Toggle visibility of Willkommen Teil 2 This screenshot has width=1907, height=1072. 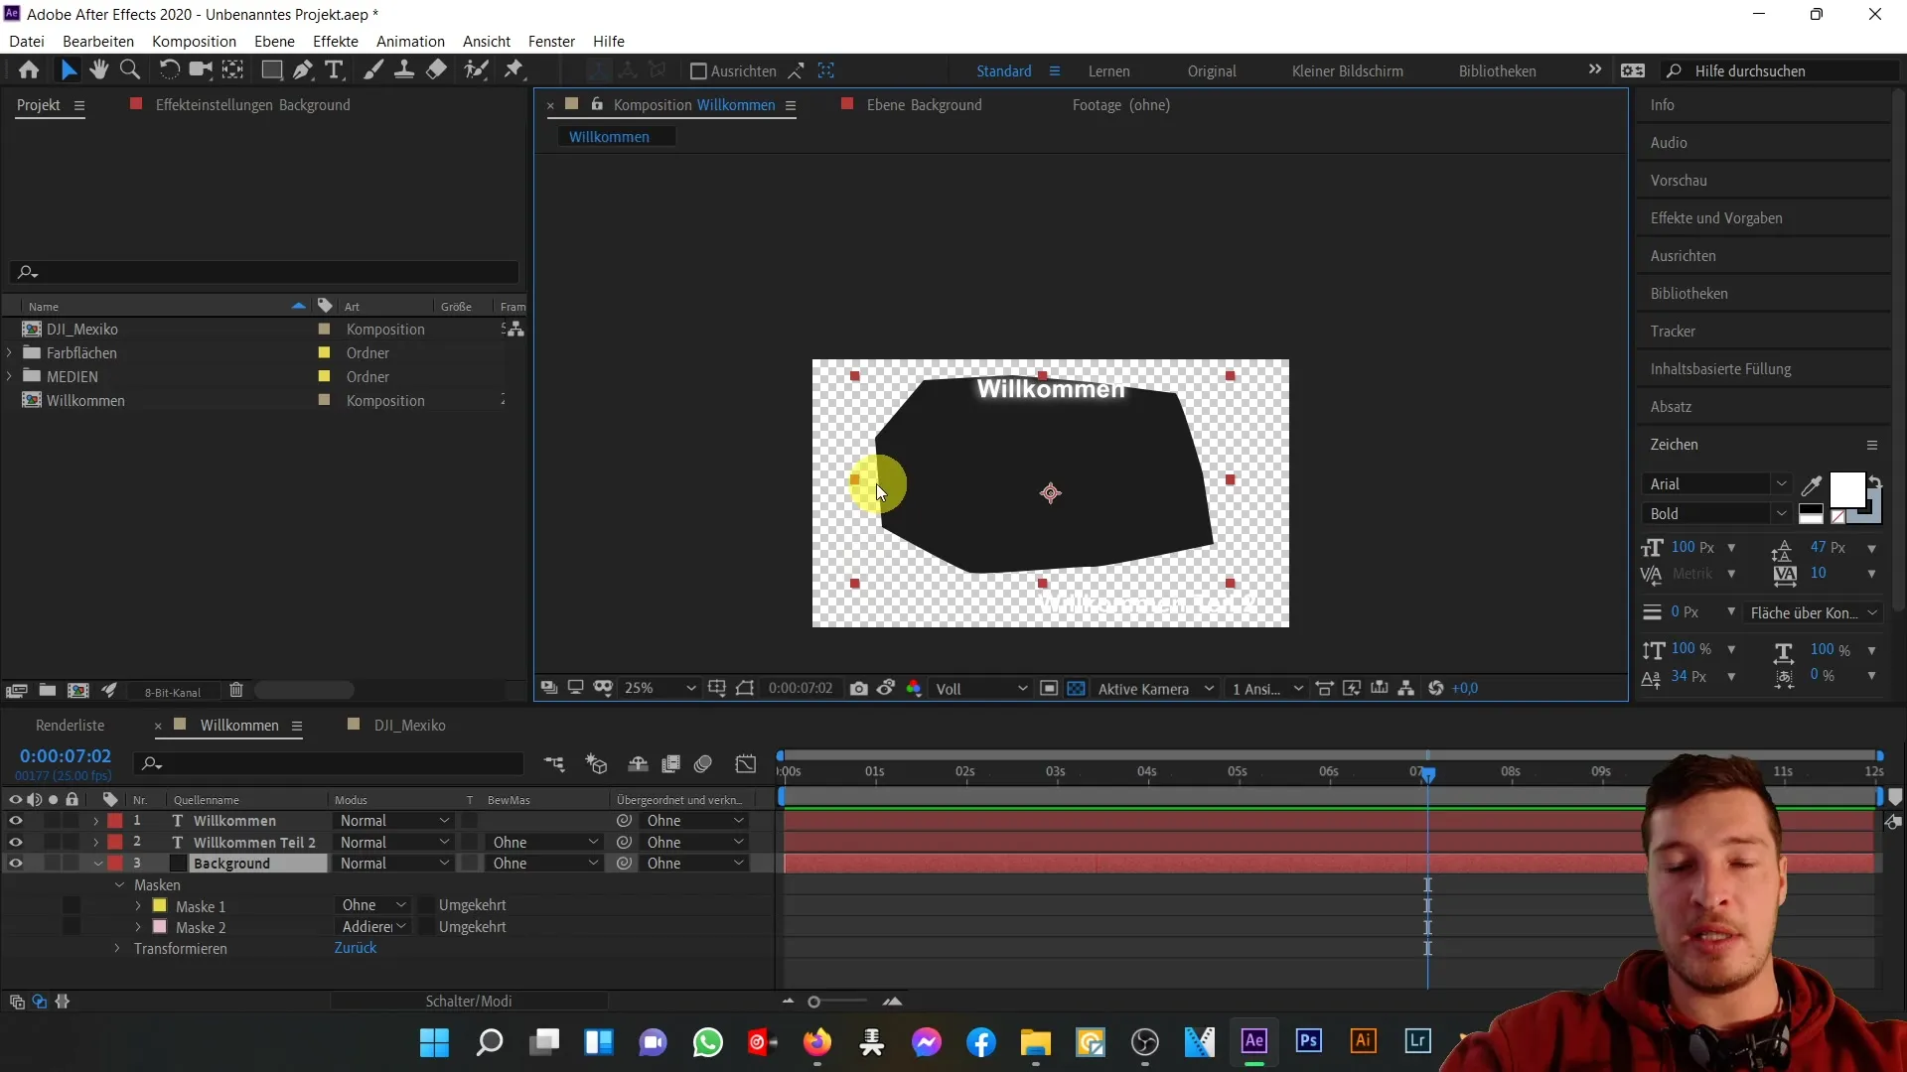(15, 842)
